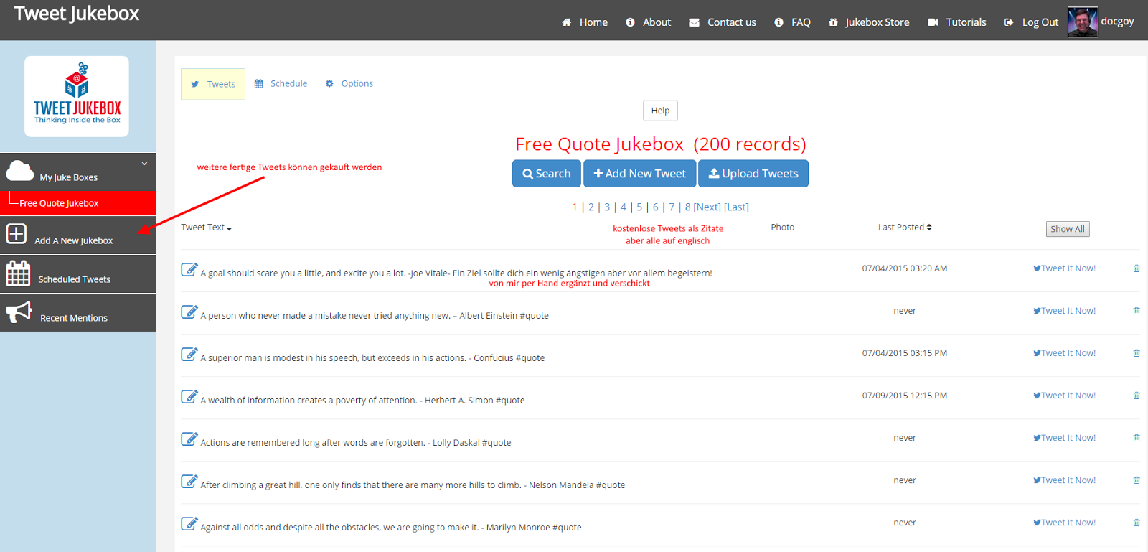Image resolution: width=1148 pixels, height=552 pixels.
Task: Switch to the Options tab
Action: 349,83
